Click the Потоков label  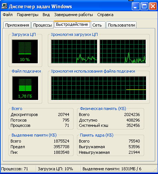pos(19,120)
